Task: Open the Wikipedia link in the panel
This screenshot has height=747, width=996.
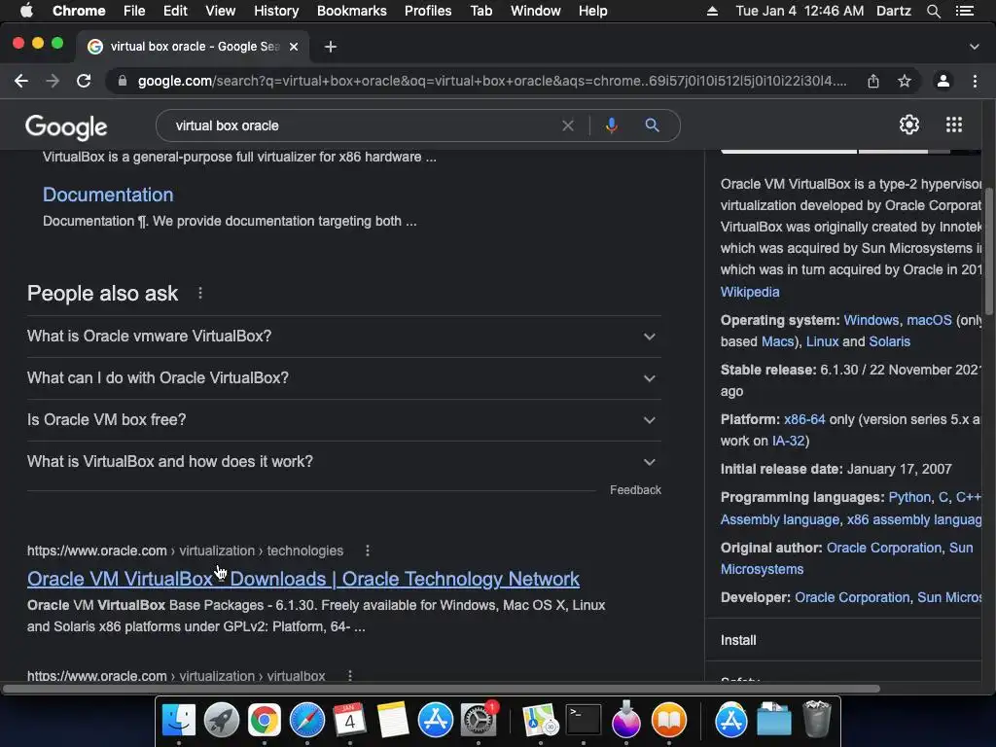Action: [x=750, y=292]
